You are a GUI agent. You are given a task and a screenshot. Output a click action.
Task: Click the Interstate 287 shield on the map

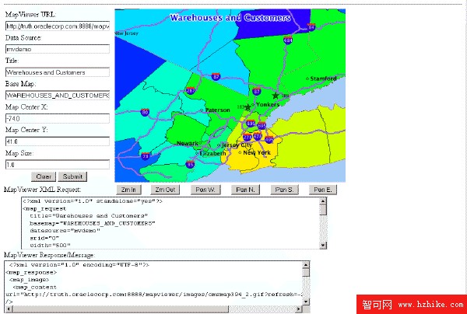pyautogui.click(x=191, y=90)
